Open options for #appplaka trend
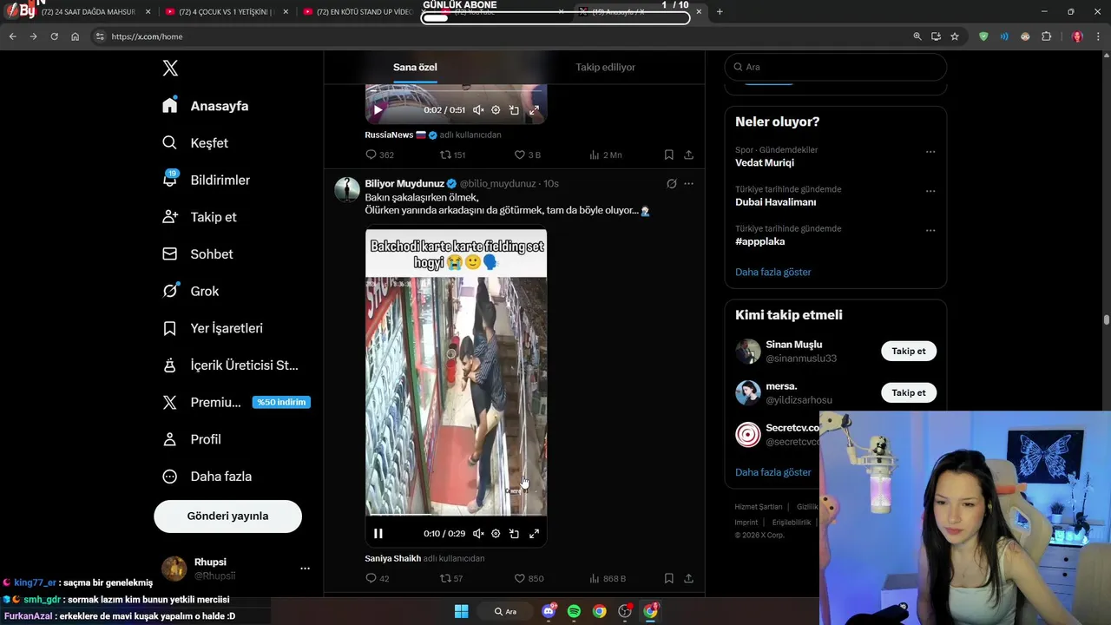The image size is (1111, 625). (x=930, y=231)
